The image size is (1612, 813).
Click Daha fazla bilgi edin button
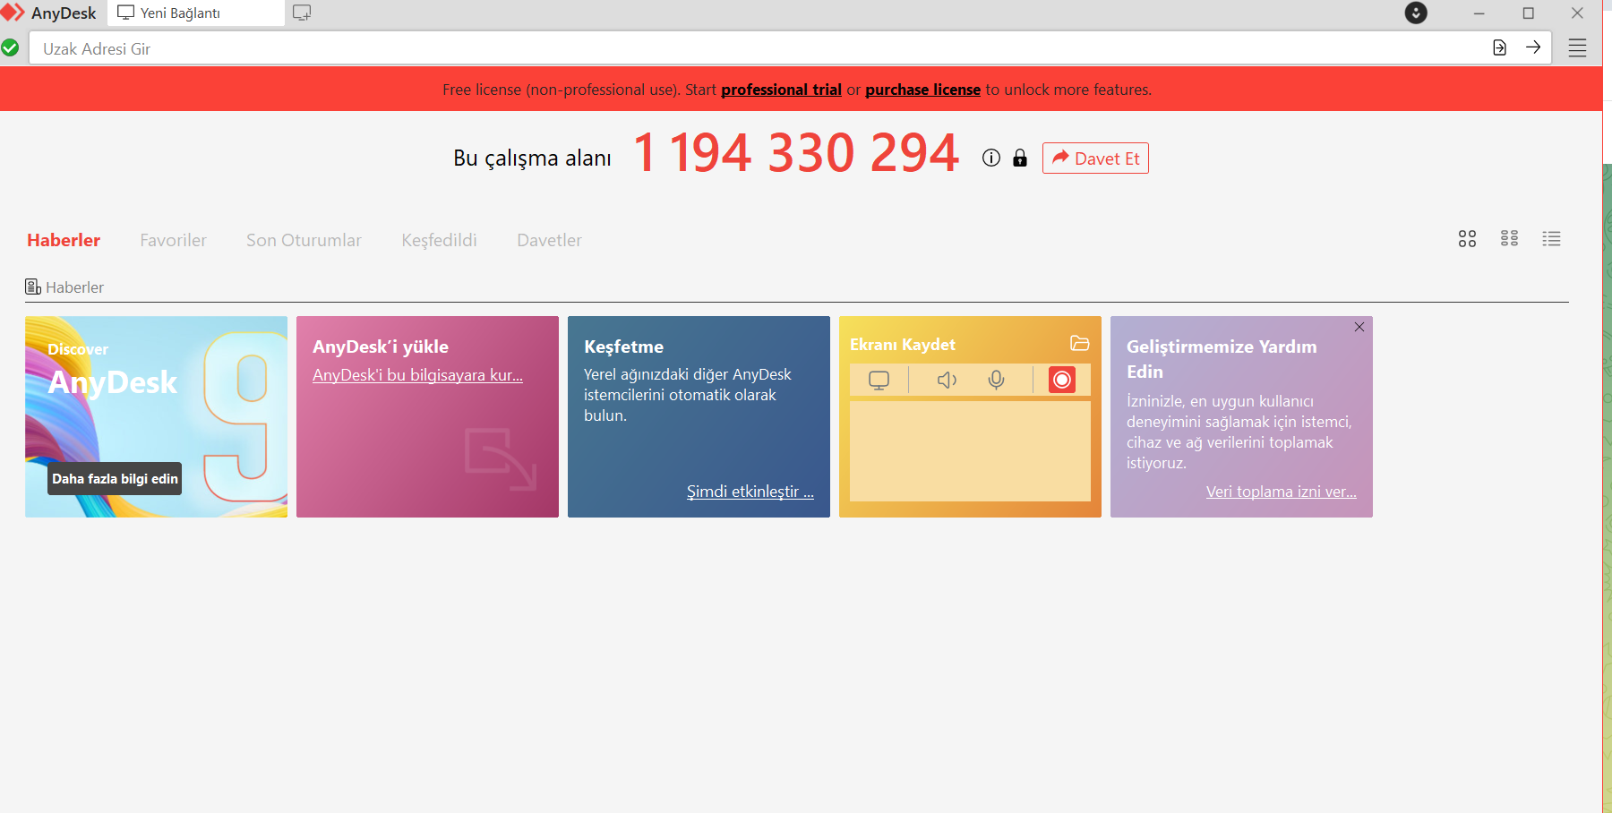[x=115, y=479]
